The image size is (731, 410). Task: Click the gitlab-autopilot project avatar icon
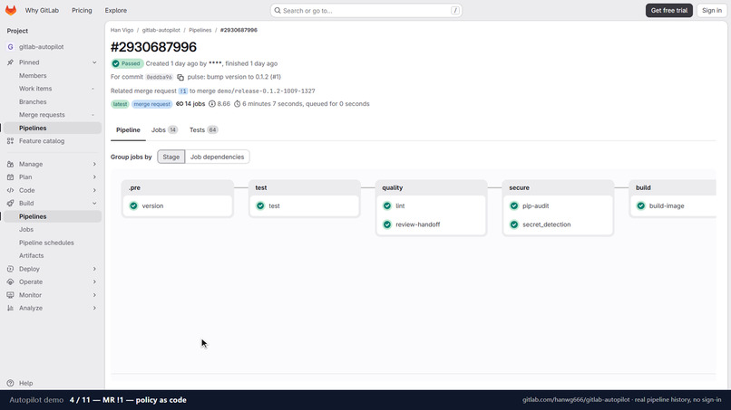click(10, 47)
